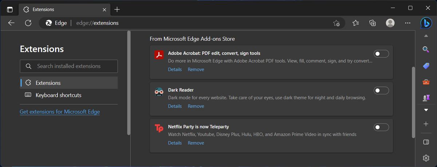Maximize the Edge window
Viewport: 437px width, 167px height.
pos(410,8)
